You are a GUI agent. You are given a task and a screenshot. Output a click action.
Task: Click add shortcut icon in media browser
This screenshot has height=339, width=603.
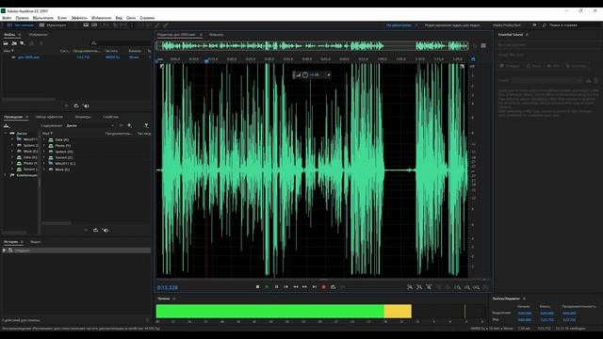tap(129, 125)
